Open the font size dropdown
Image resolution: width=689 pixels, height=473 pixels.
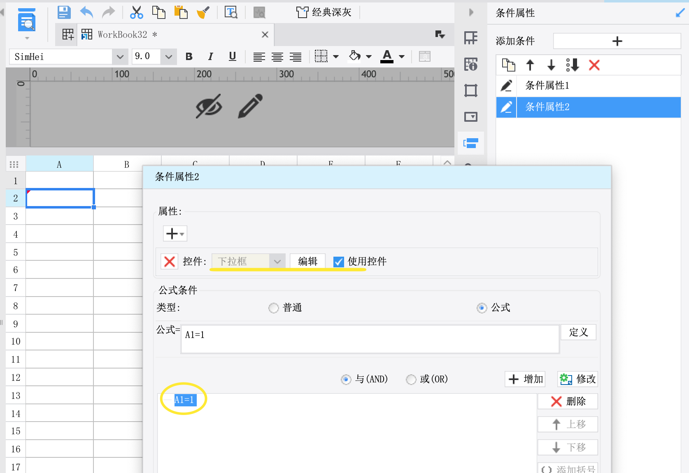(x=168, y=57)
